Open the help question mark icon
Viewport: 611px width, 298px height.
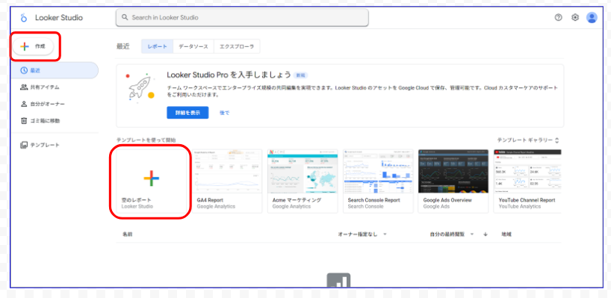(559, 17)
